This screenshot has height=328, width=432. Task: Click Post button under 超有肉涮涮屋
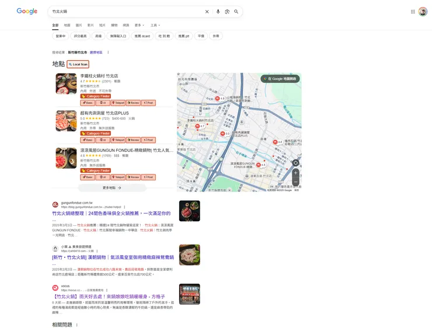148,140
